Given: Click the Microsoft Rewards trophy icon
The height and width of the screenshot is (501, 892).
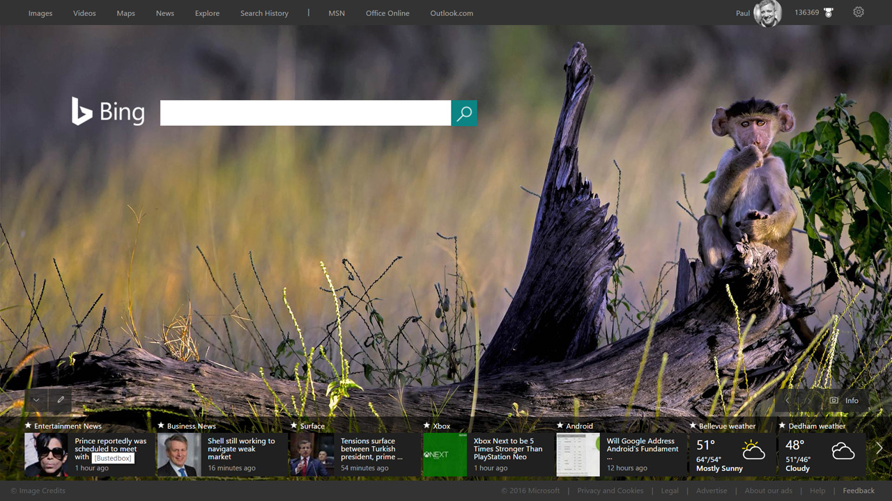Looking at the screenshot, I should click(x=828, y=12).
